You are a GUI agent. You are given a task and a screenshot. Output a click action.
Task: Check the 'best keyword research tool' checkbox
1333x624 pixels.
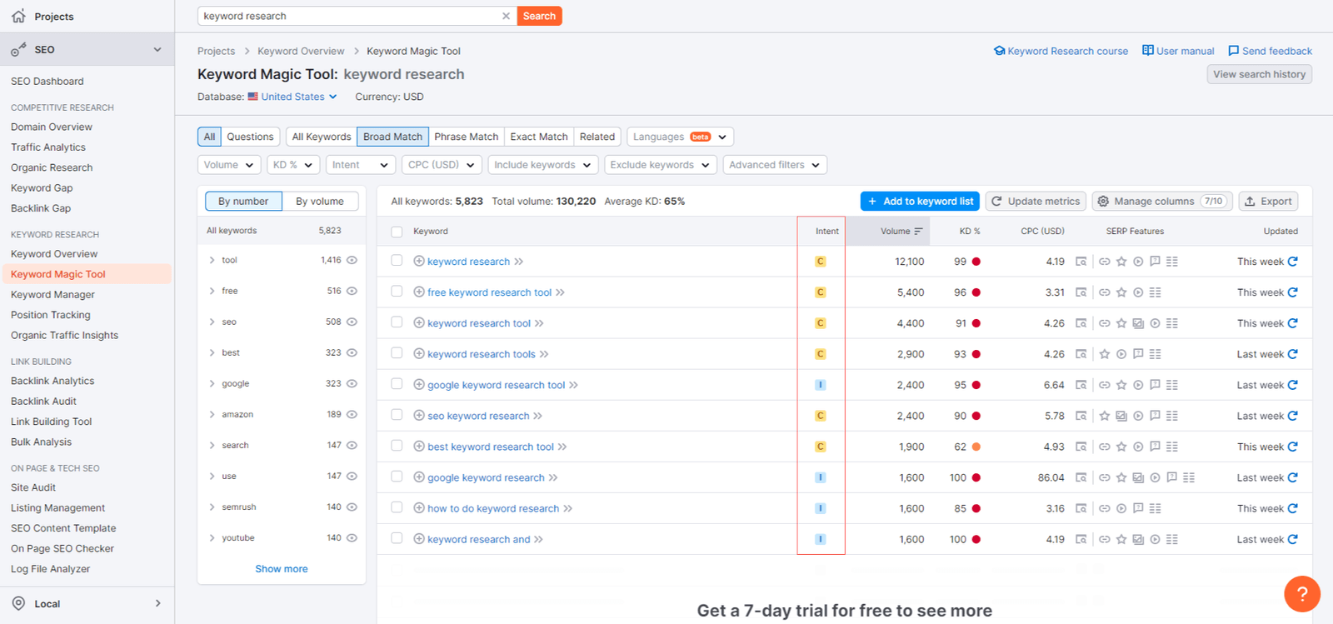click(x=397, y=446)
